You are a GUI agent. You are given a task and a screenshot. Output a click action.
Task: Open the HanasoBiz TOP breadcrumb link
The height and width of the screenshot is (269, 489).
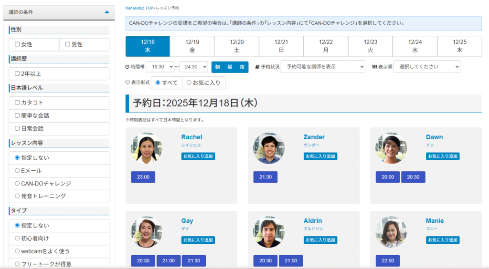pos(139,8)
